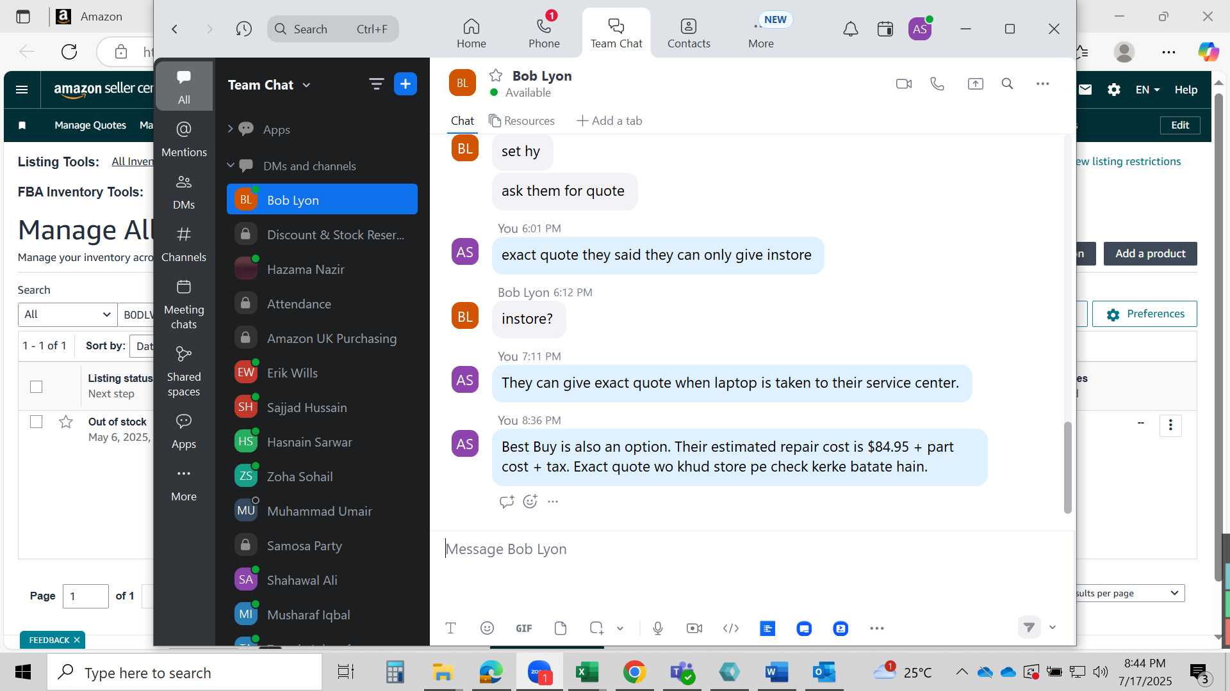Open Excel from the taskbar

pos(587,672)
